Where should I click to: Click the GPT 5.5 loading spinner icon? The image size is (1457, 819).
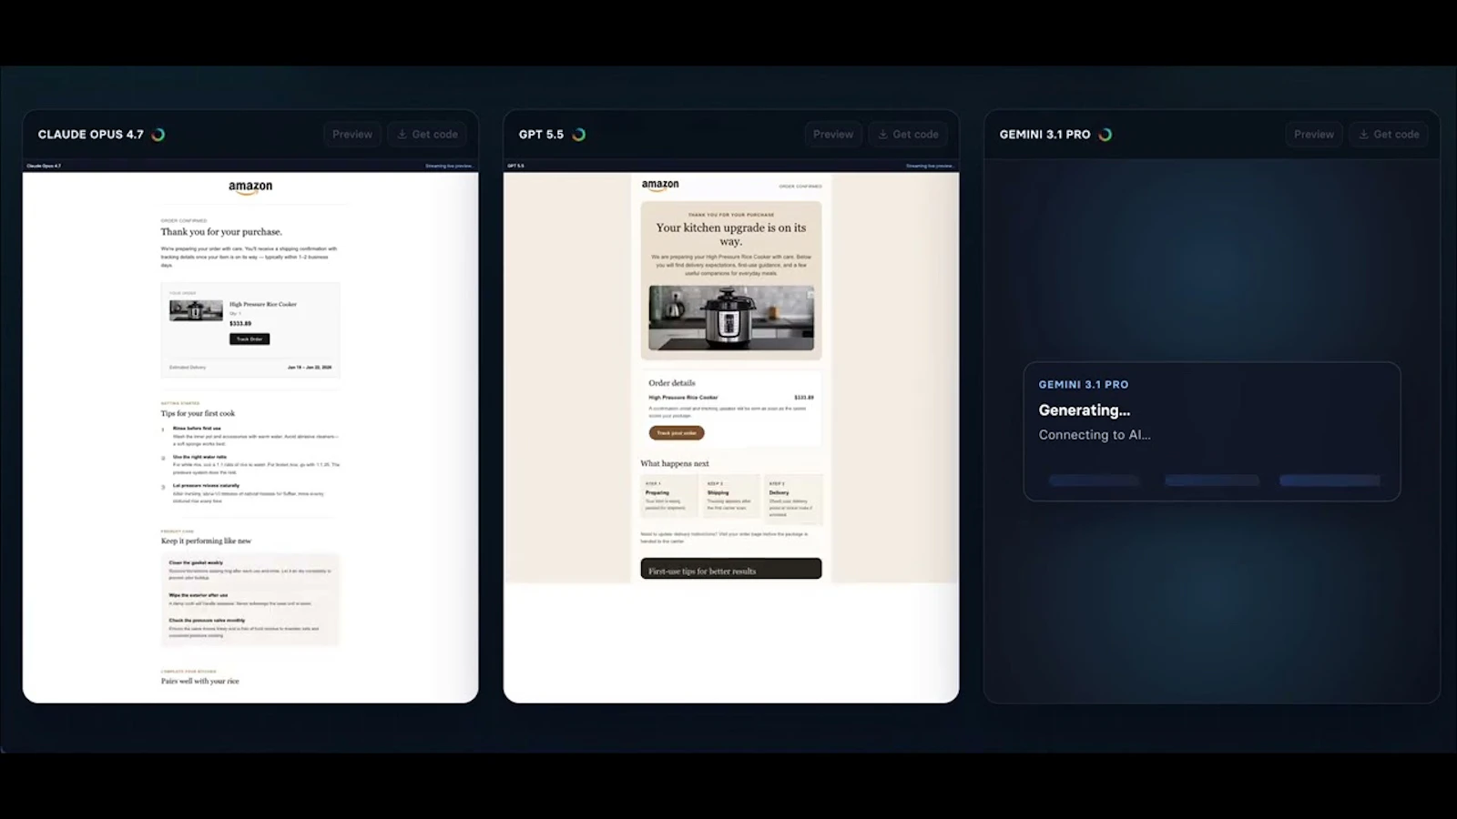579,135
